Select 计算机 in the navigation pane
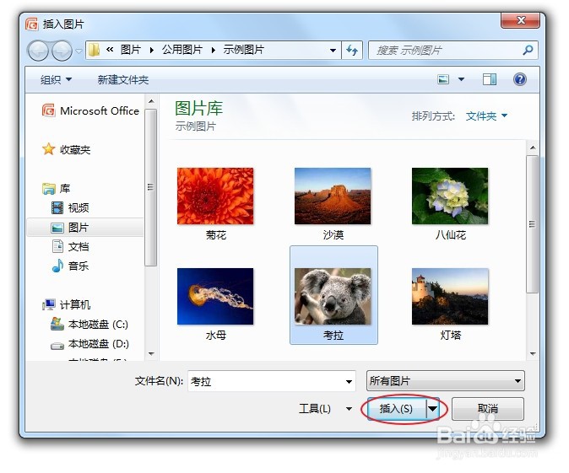Viewport: 569px width, 473px height. (x=66, y=305)
